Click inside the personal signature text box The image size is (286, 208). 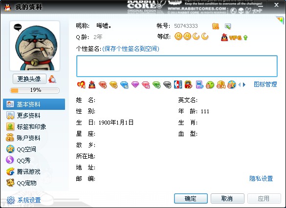[177, 66]
